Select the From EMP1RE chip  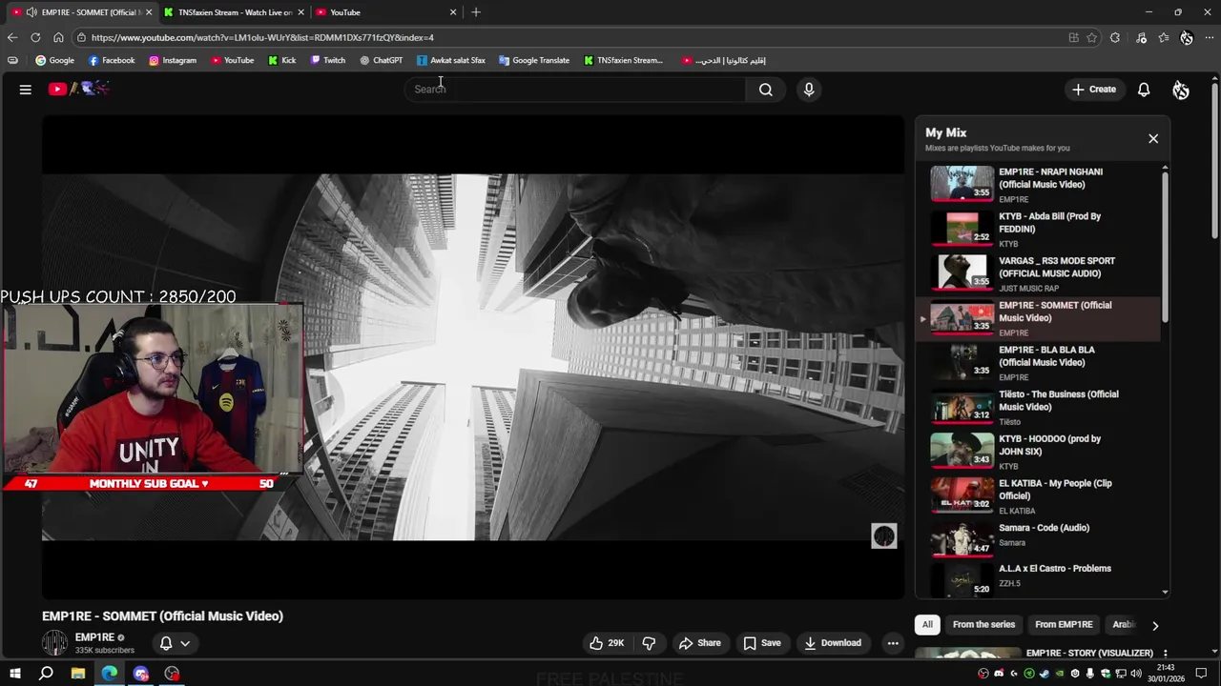[1064, 625]
